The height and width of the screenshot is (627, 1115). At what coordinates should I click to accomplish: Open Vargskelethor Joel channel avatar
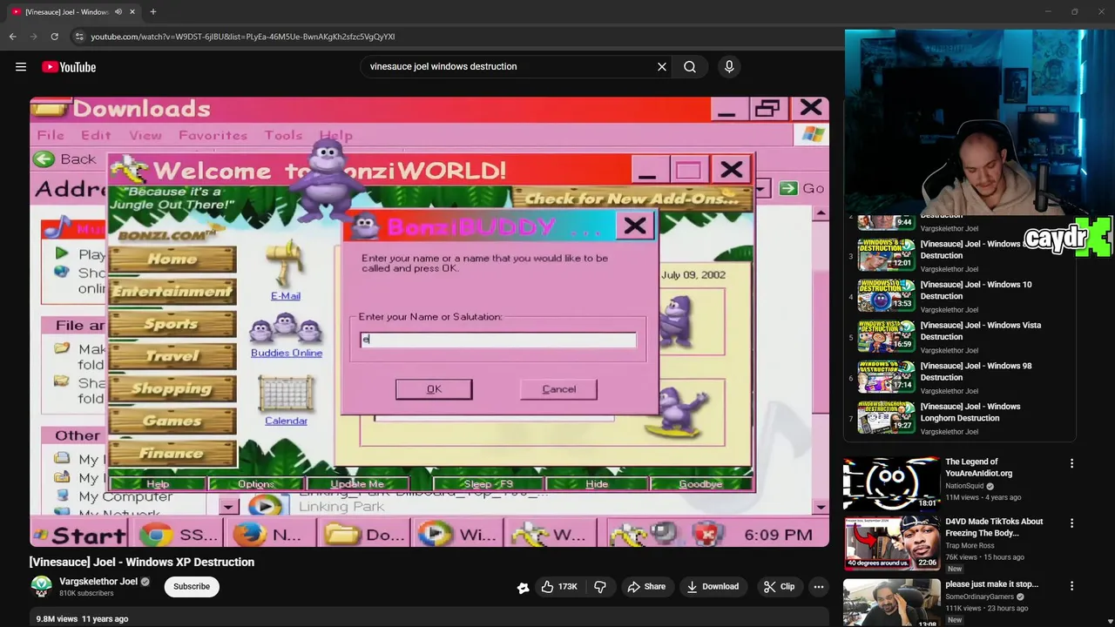coord(41,586)
